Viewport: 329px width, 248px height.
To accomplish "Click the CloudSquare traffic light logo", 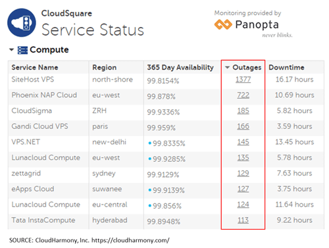I will (x=22, y=22).
